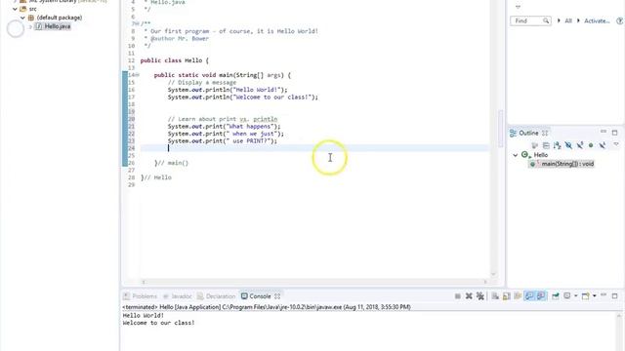Screen dimensions: 625x351
Task: Remove all terminated launches double-X icon
Action: [480, 296]
